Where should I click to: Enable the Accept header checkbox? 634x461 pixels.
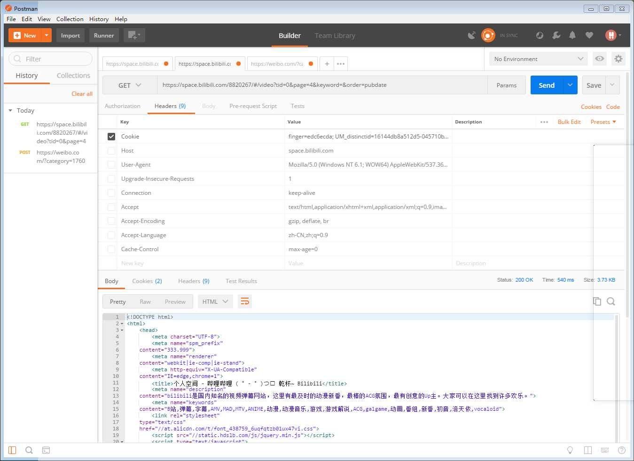[111, 207]
